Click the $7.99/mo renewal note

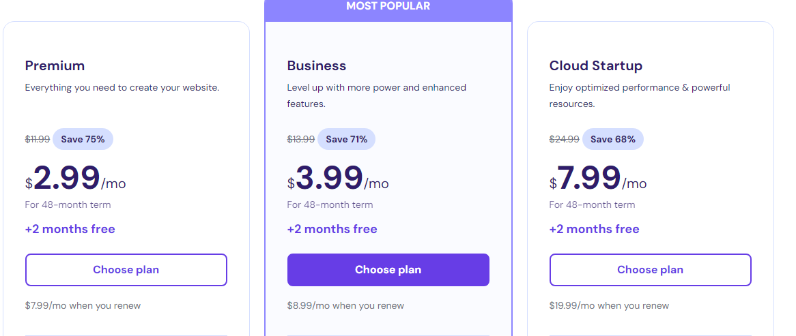tap(83, 305)
